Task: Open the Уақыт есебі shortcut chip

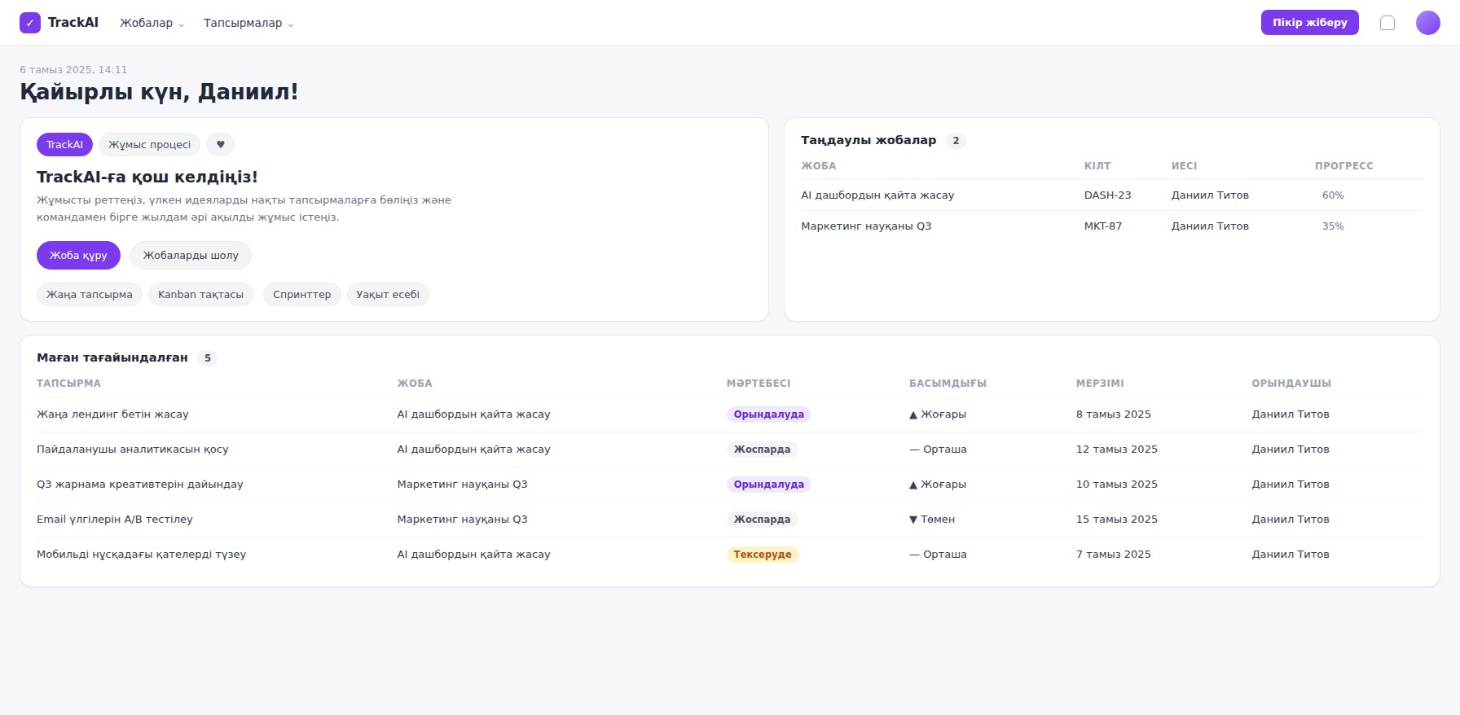Action: 388,295
